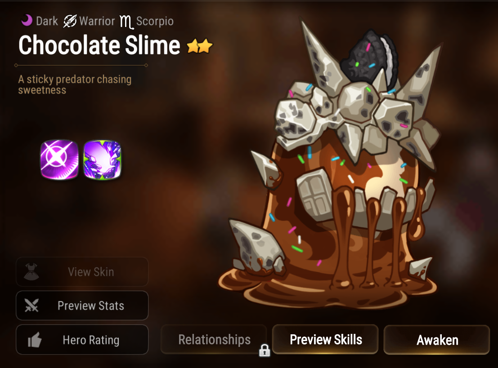This screenshot has width=498, height=368.
Task: Select the locked Relationships tab
Action: point(214,339)
